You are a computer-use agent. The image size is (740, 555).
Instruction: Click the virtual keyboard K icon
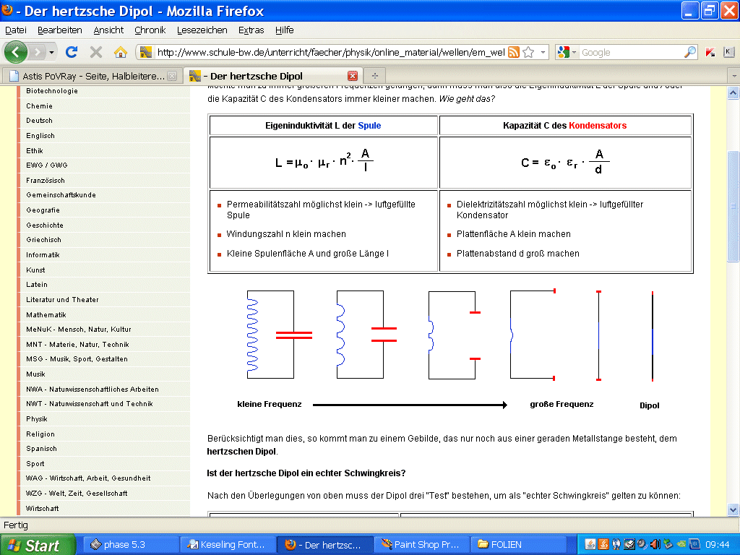tap(728, 52)
